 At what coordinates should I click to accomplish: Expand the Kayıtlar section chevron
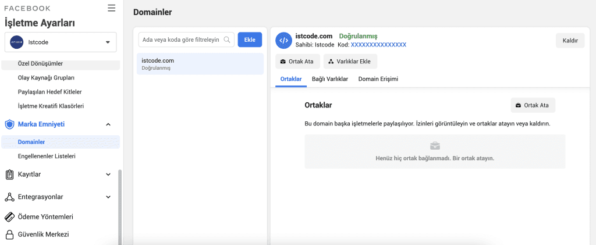108,174
